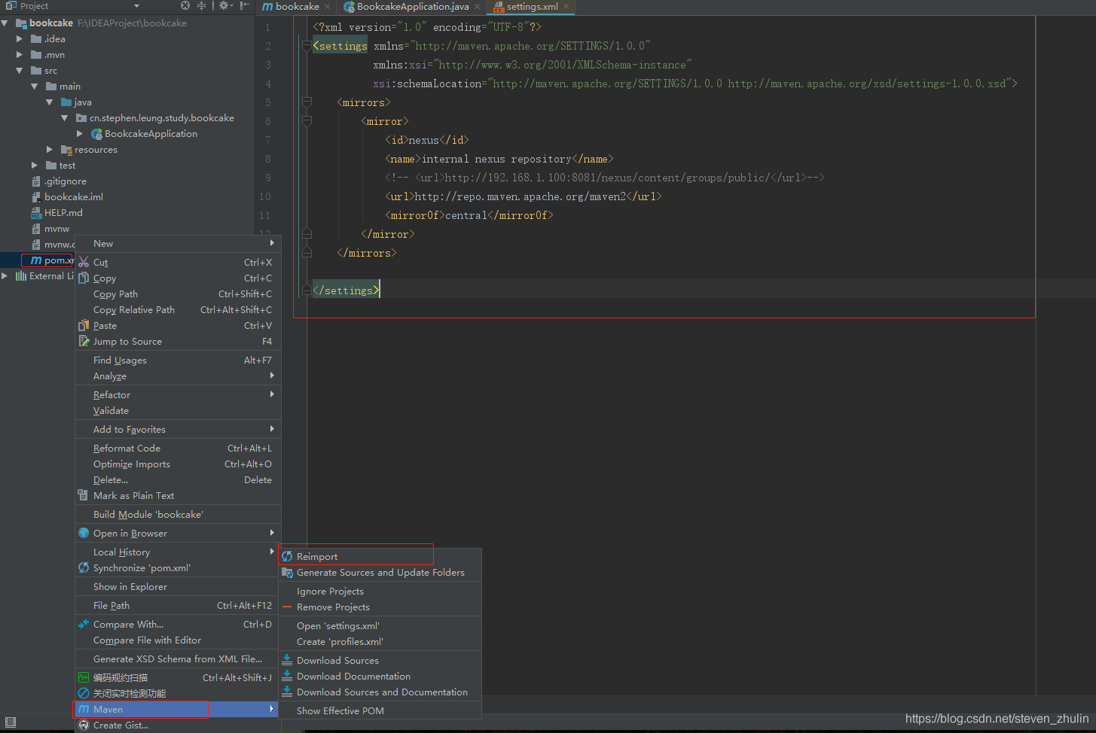Collapse the src folder

[20, 71]
